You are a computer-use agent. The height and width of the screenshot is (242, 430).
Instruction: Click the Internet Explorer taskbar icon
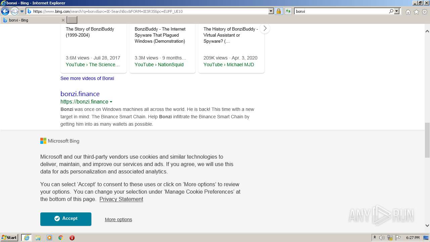click(27, 238)
